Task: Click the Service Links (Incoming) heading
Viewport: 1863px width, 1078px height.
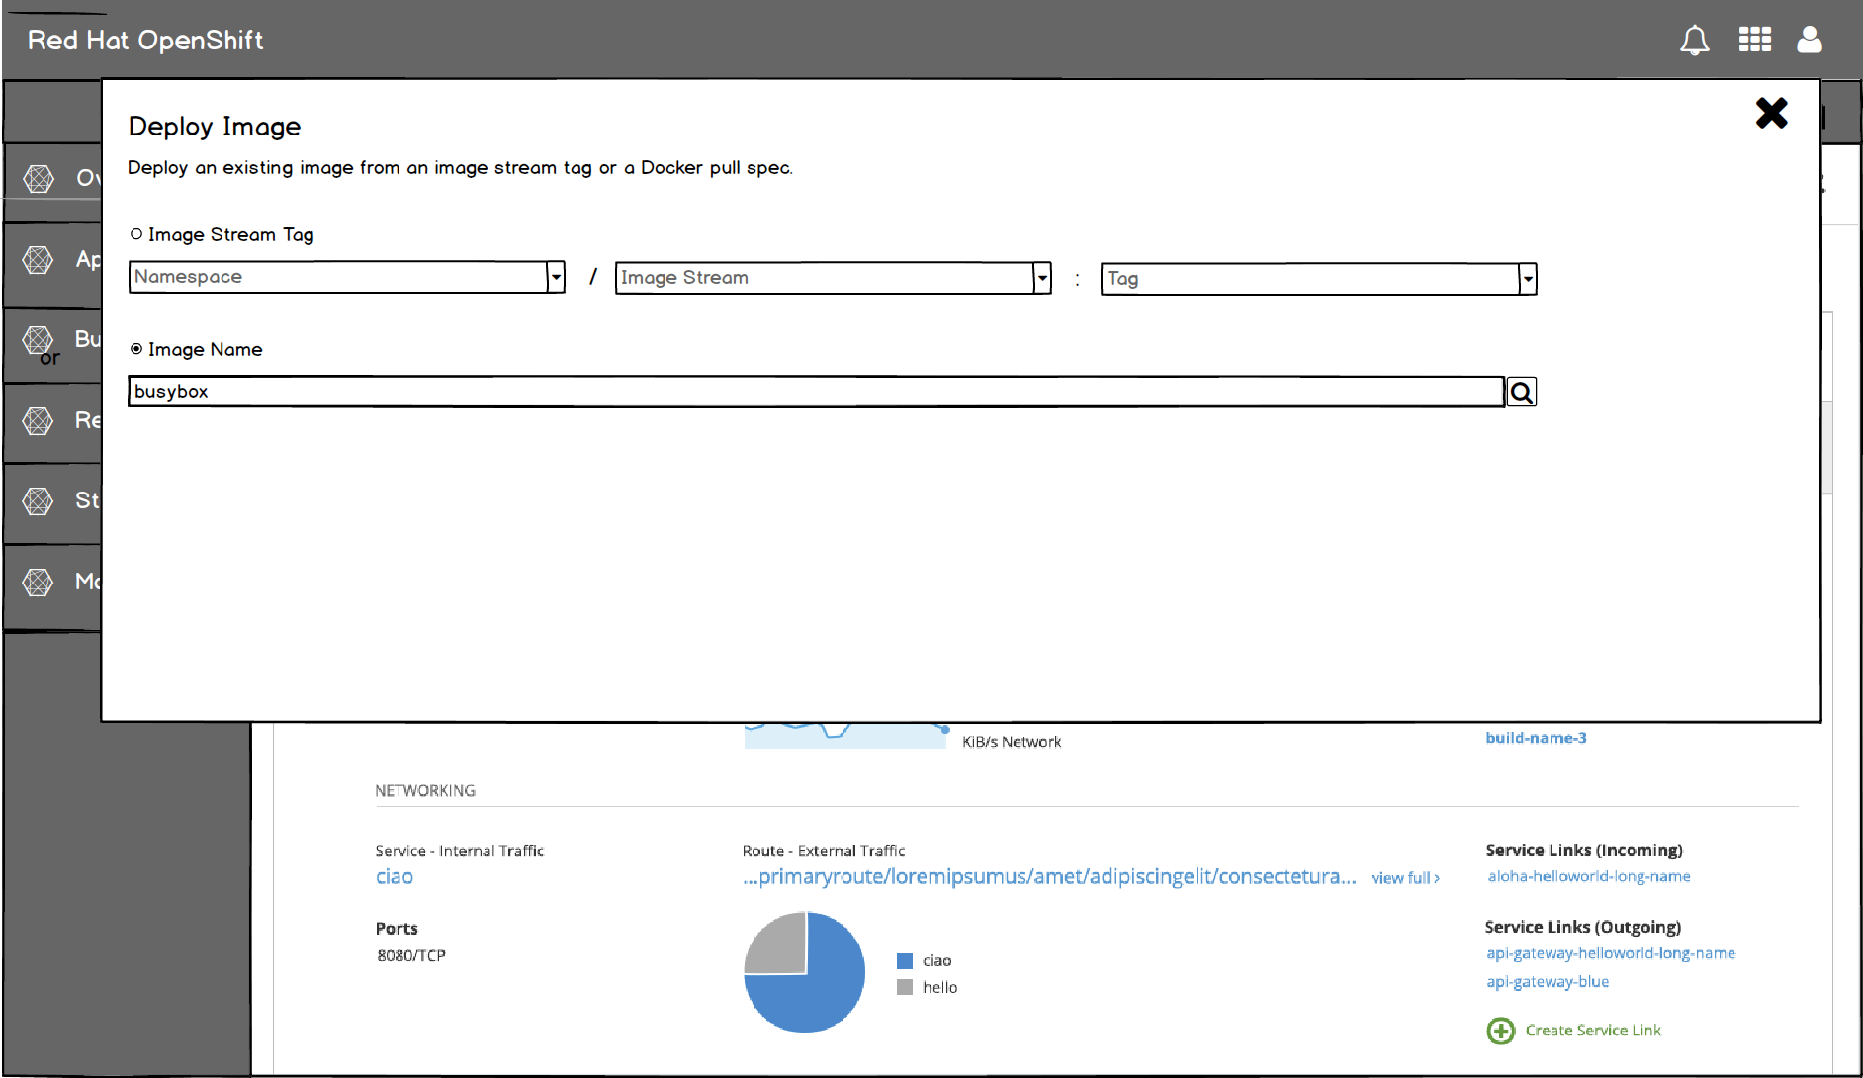Action: click(x=1584, y=851)
